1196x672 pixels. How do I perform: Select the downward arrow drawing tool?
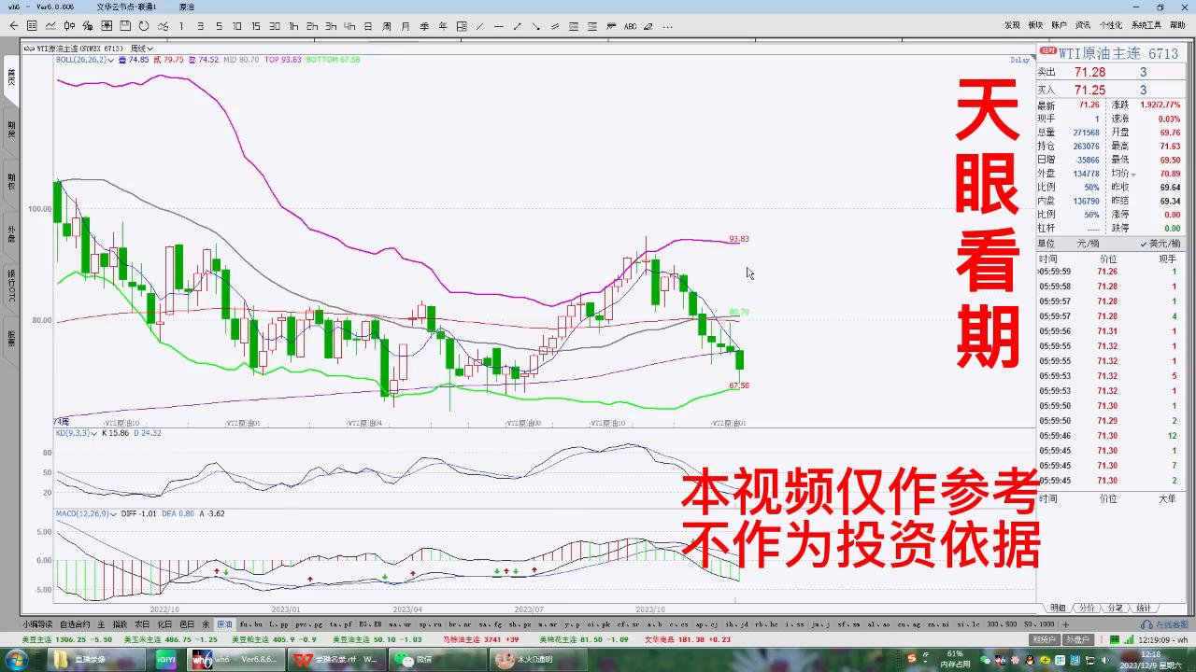tap(536, 26)
